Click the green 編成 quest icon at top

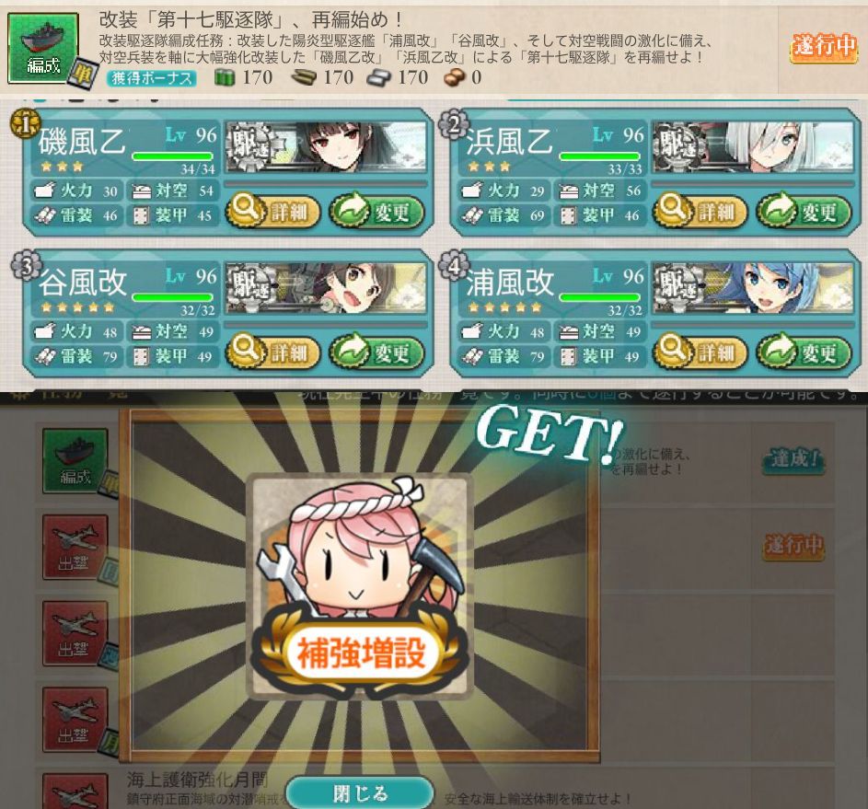(43, 48)
